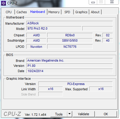This screenshot has height=119, width=120.
Task: Click the RD9x0 chipset value
Action: 70,35
